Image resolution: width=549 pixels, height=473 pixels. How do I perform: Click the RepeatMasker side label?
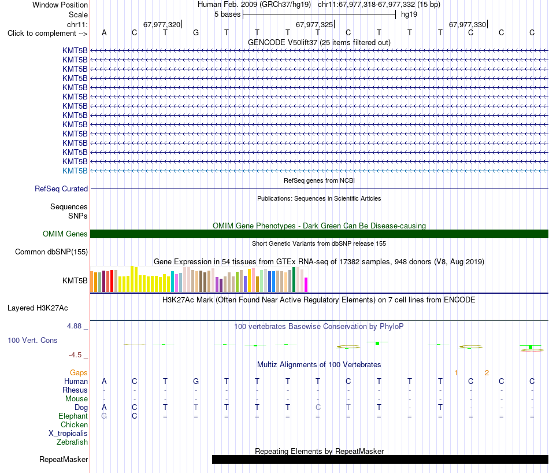[x=64, y=459]
